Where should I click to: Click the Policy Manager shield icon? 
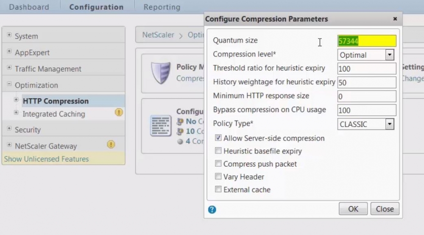[x=161, y=73]
